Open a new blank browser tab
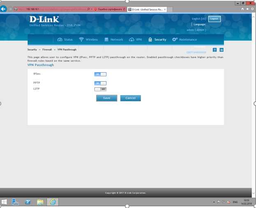This screenshot has height=208, width=256. (170, 9)
